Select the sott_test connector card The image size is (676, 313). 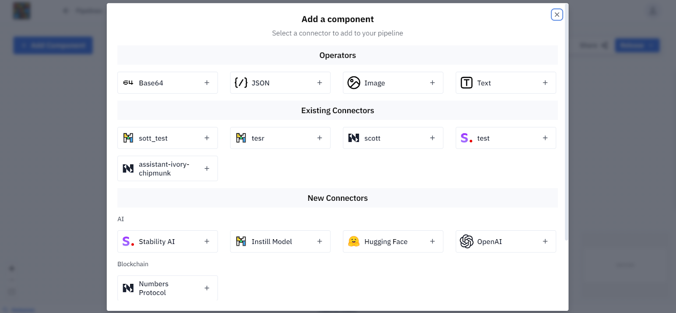pyautogui.click(x=167, y=138)
